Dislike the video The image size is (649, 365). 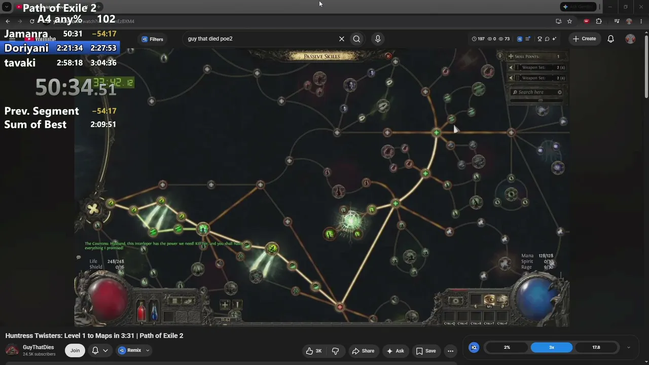click(x=335, y=351)
